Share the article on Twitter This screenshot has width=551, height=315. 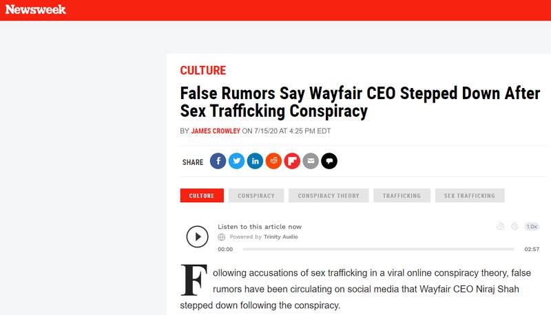point(236,162)
